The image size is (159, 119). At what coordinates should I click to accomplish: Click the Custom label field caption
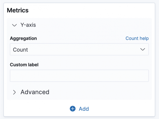pyautogui.click(x=24, y=65)
